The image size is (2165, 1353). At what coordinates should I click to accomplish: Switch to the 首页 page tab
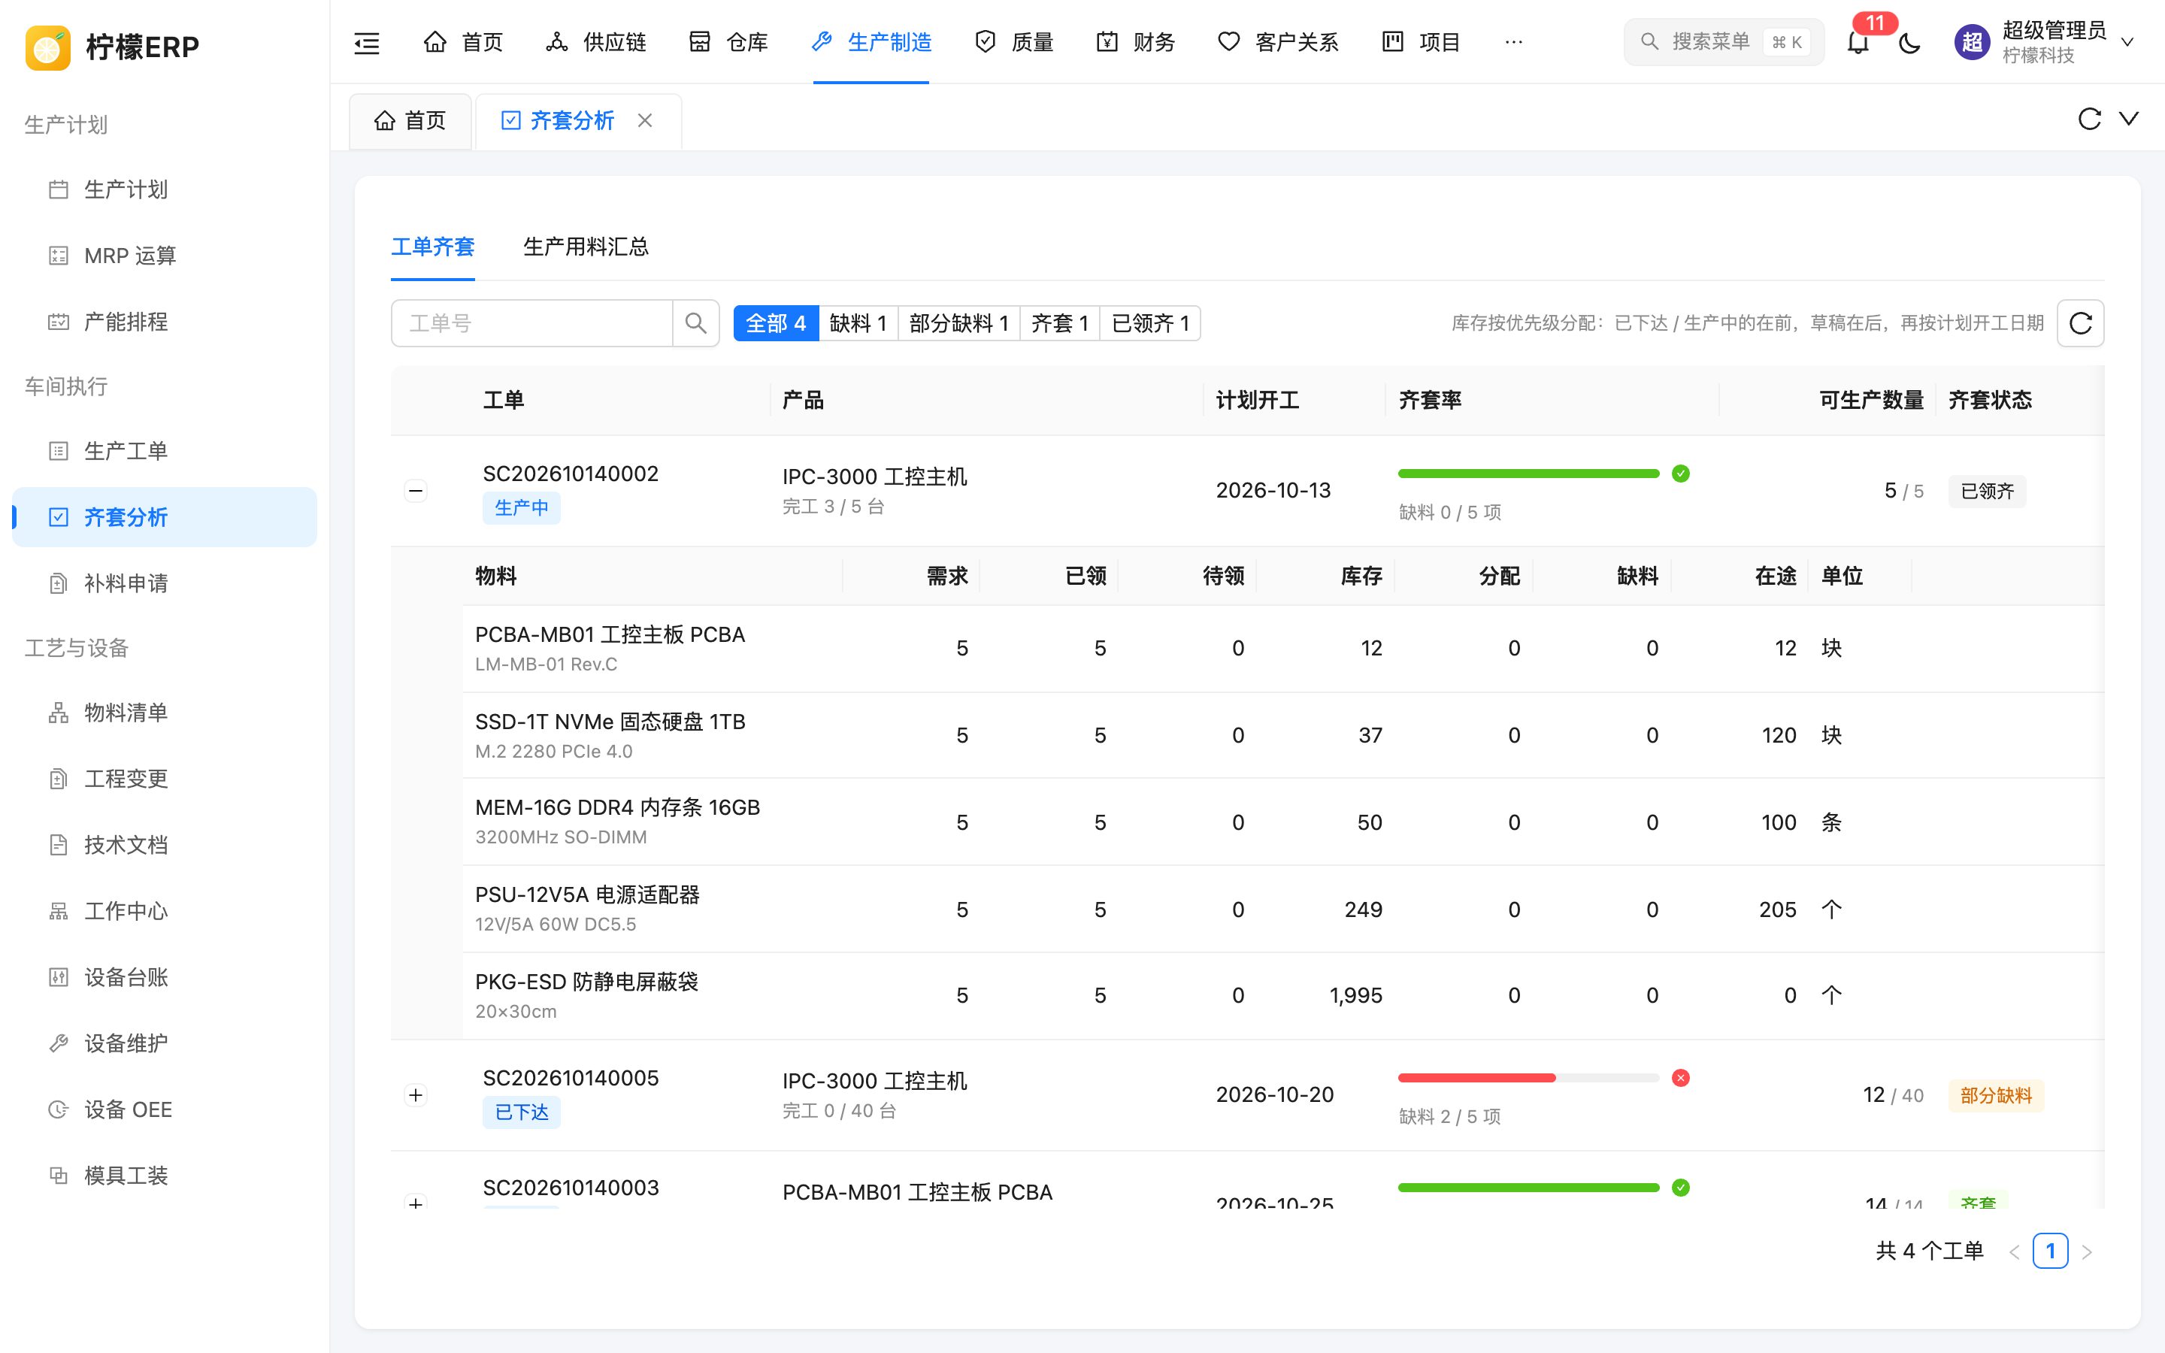coord(410,121)
